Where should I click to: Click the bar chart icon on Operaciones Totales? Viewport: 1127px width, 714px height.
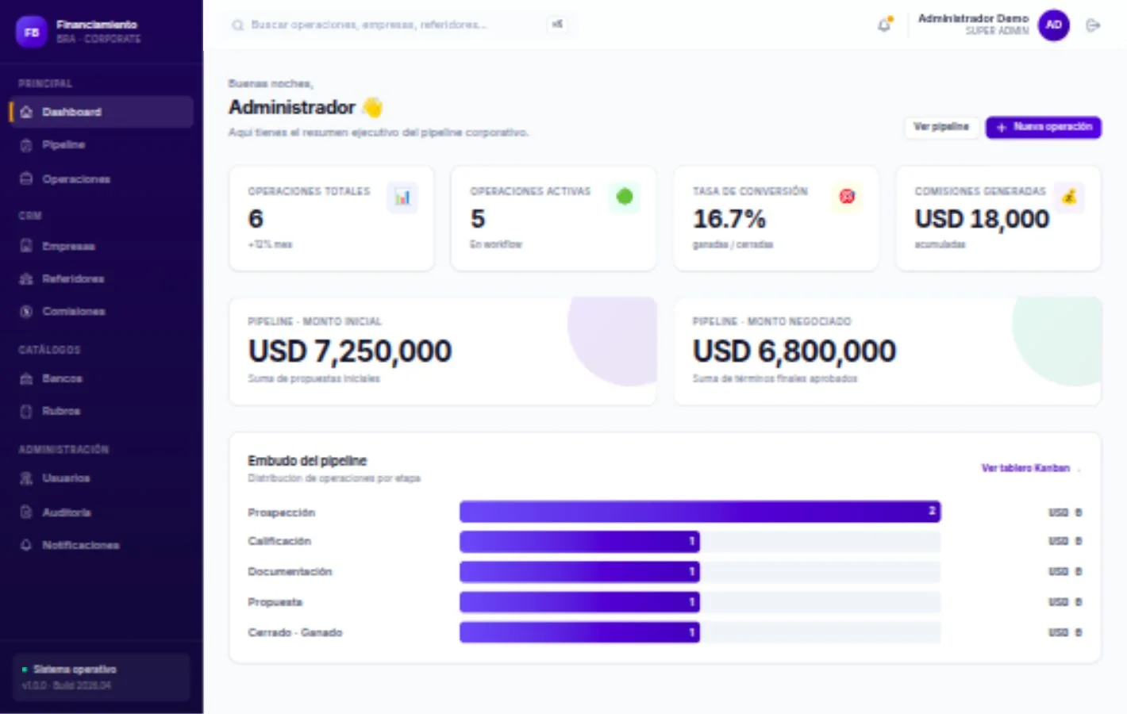402,198
